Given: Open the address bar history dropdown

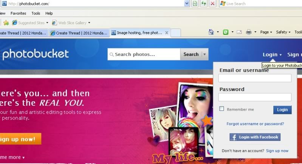Looking at the screenshot, I should [x=187, y=3].
